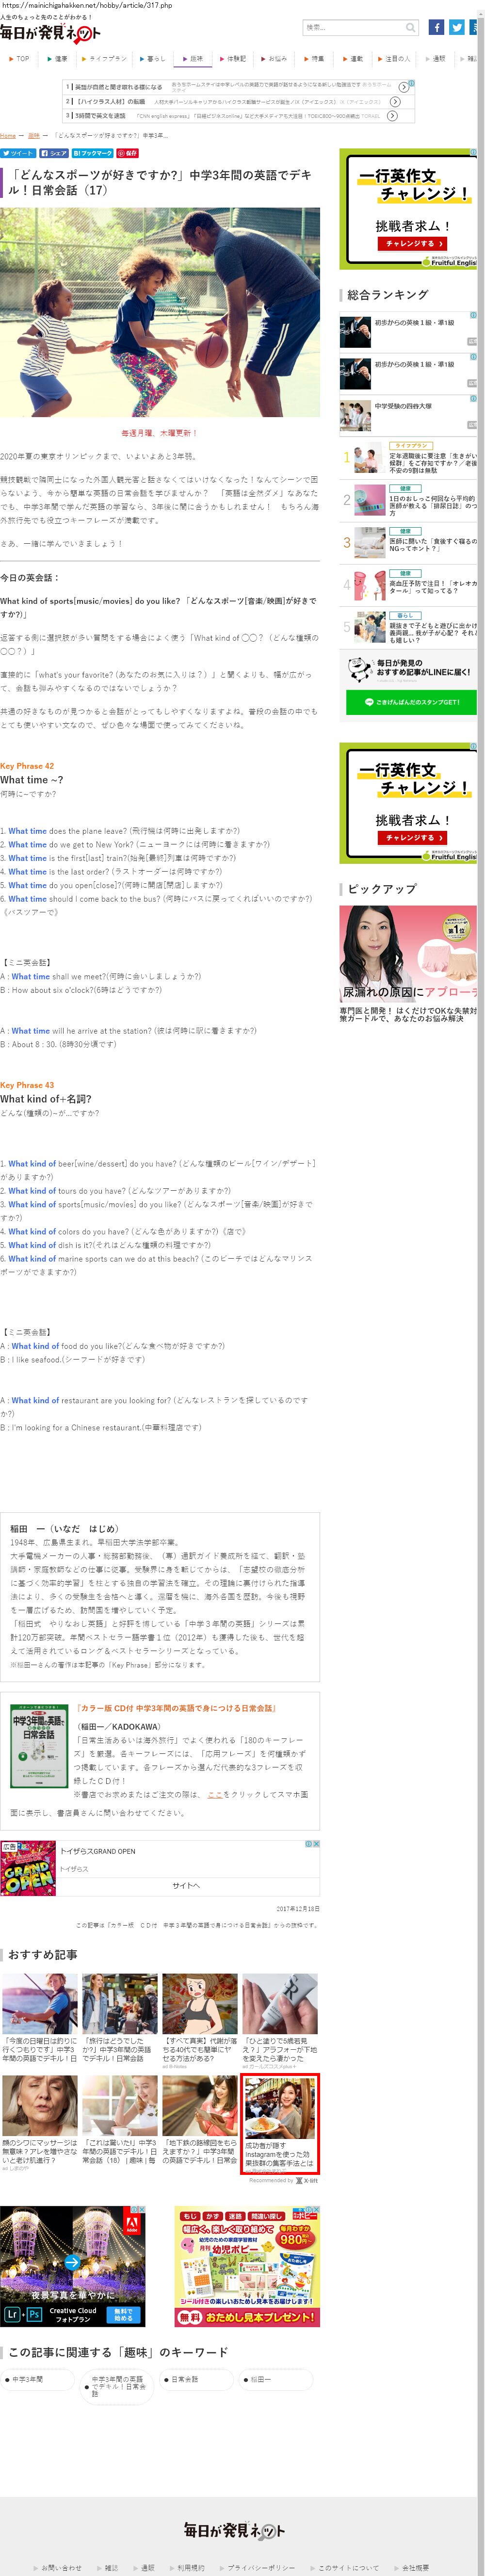Viewport: 485px width, 2576px height.
Task: Click the red 保存 Pinterest button
Action: pos(127,153)
